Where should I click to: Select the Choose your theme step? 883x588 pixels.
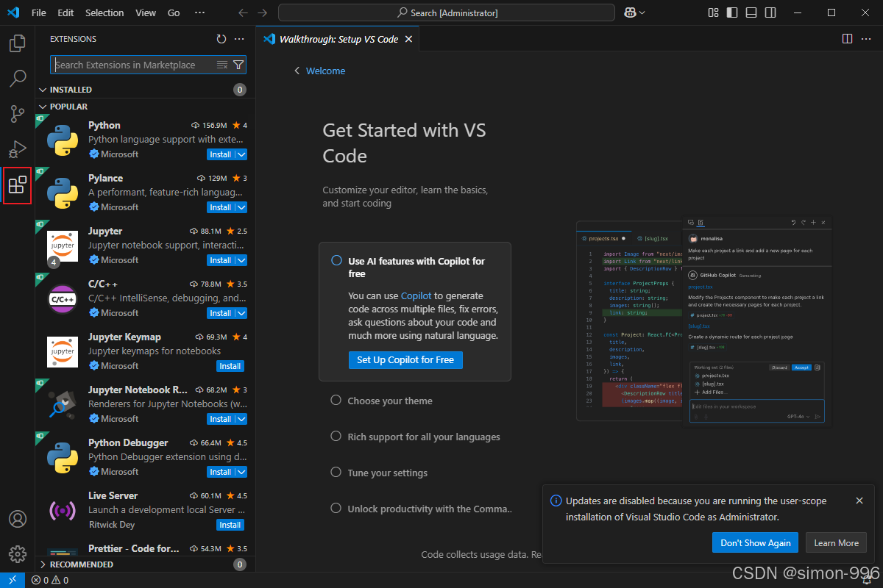tap(381, 401)
